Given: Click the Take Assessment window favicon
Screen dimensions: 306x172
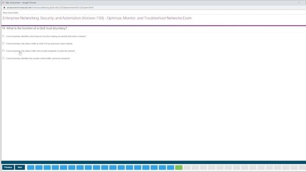Looking at the screenshot, I should [x=3, y=2].
